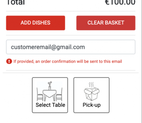Click the right chair in table illustration

[x=59, y=94]
